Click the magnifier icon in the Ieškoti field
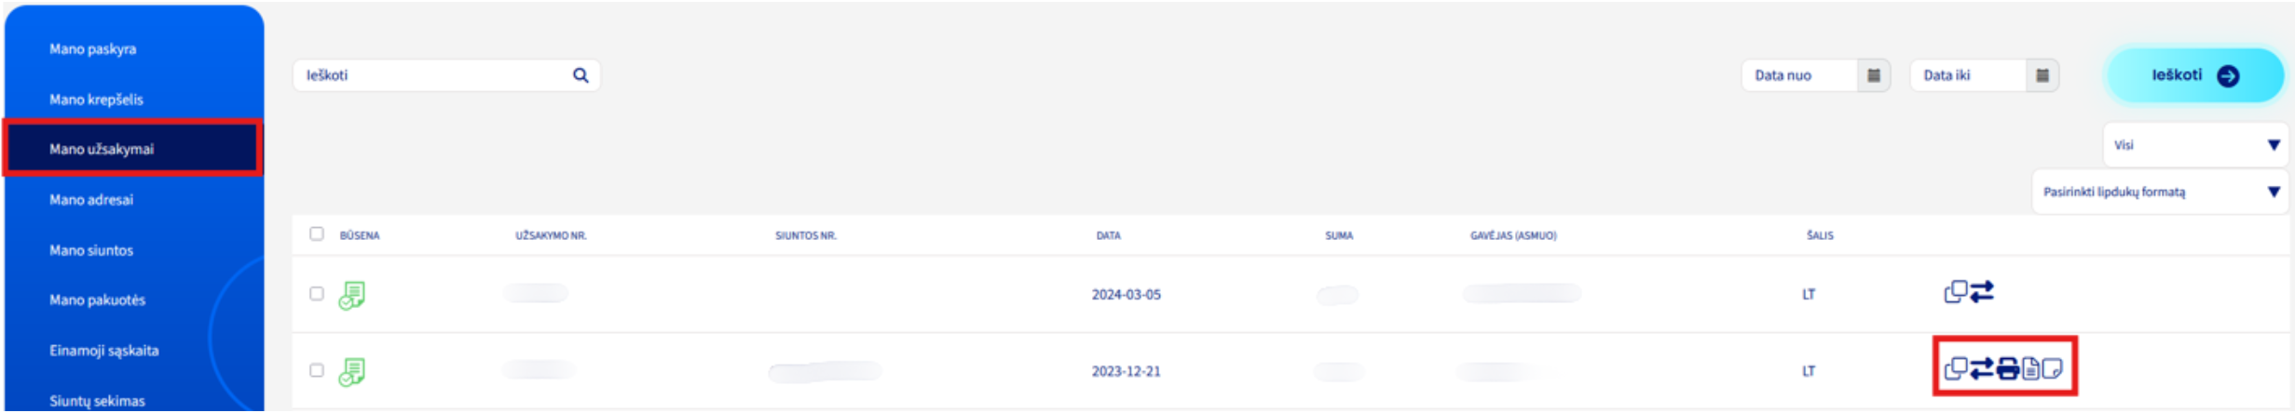 click(581, 75)
